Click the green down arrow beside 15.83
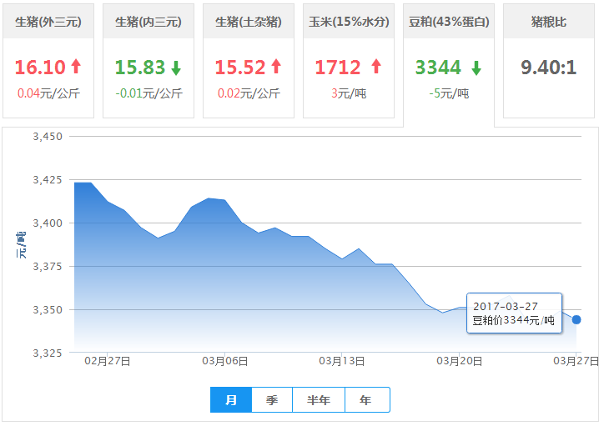Screen dimensions: 604x426 click(176, 68)
